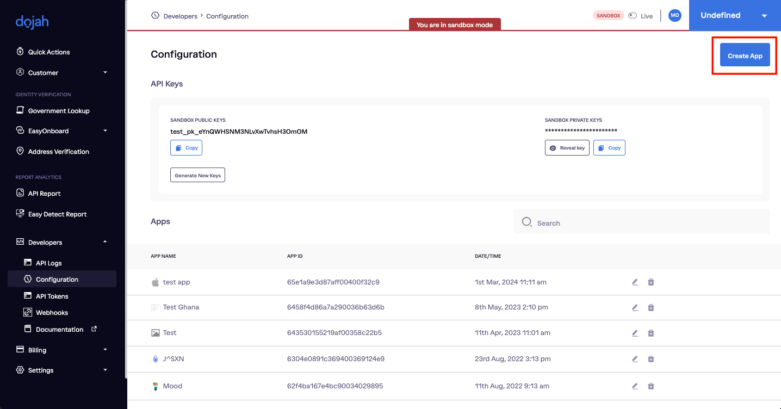The image size is (781, 409).
Task: Click the Developers breadcrumb link
Action: [x=181, y=16]
